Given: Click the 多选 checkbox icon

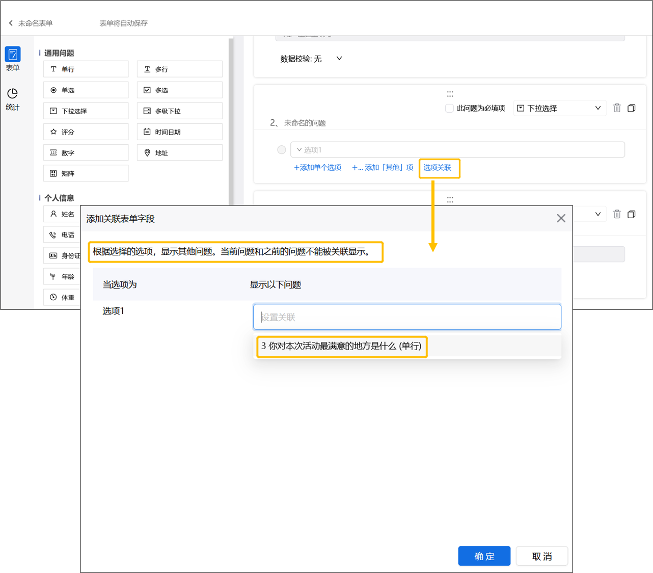Looking at the screenshot, I should pos(147,90).
